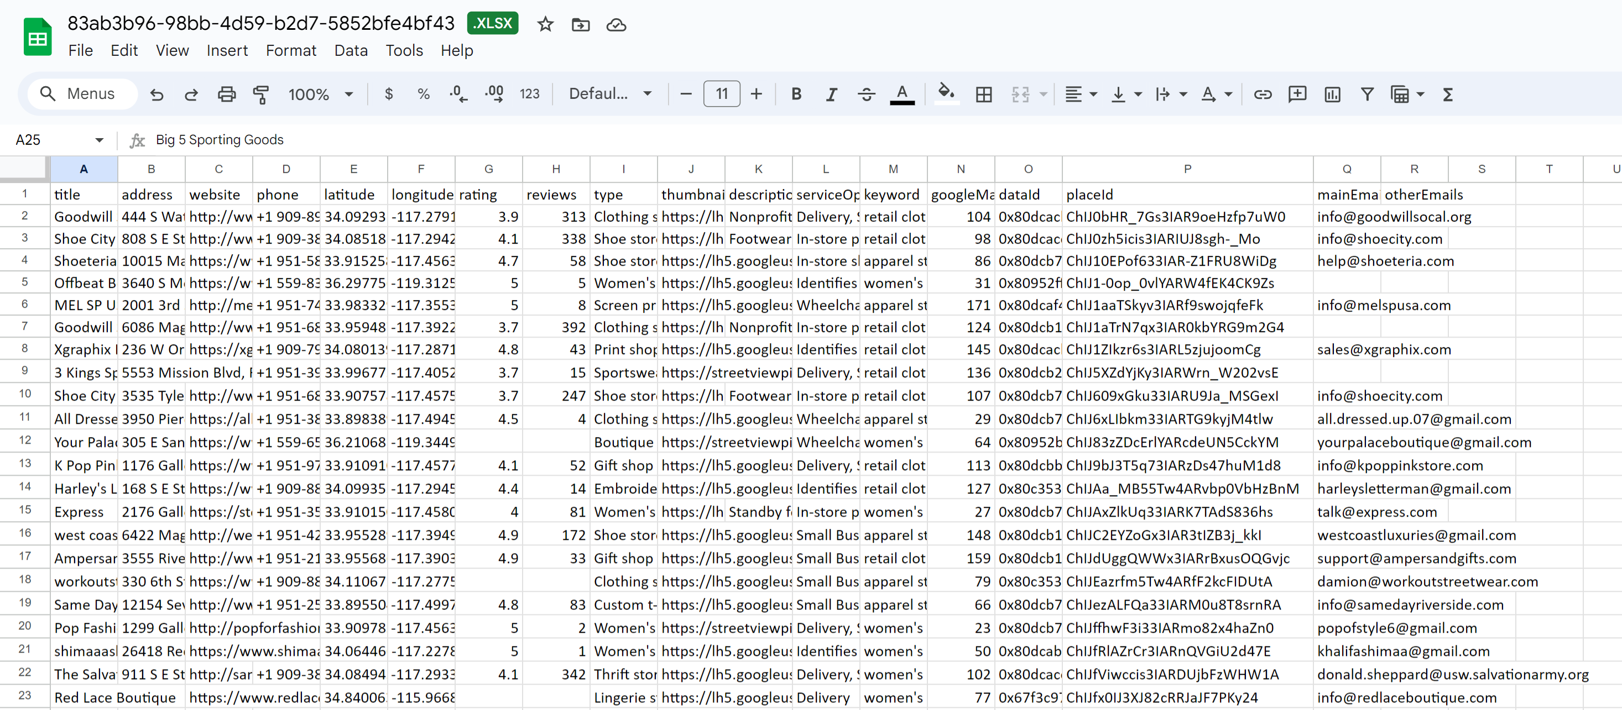
Task: Click the merge cells icon
Action: 1020,94
